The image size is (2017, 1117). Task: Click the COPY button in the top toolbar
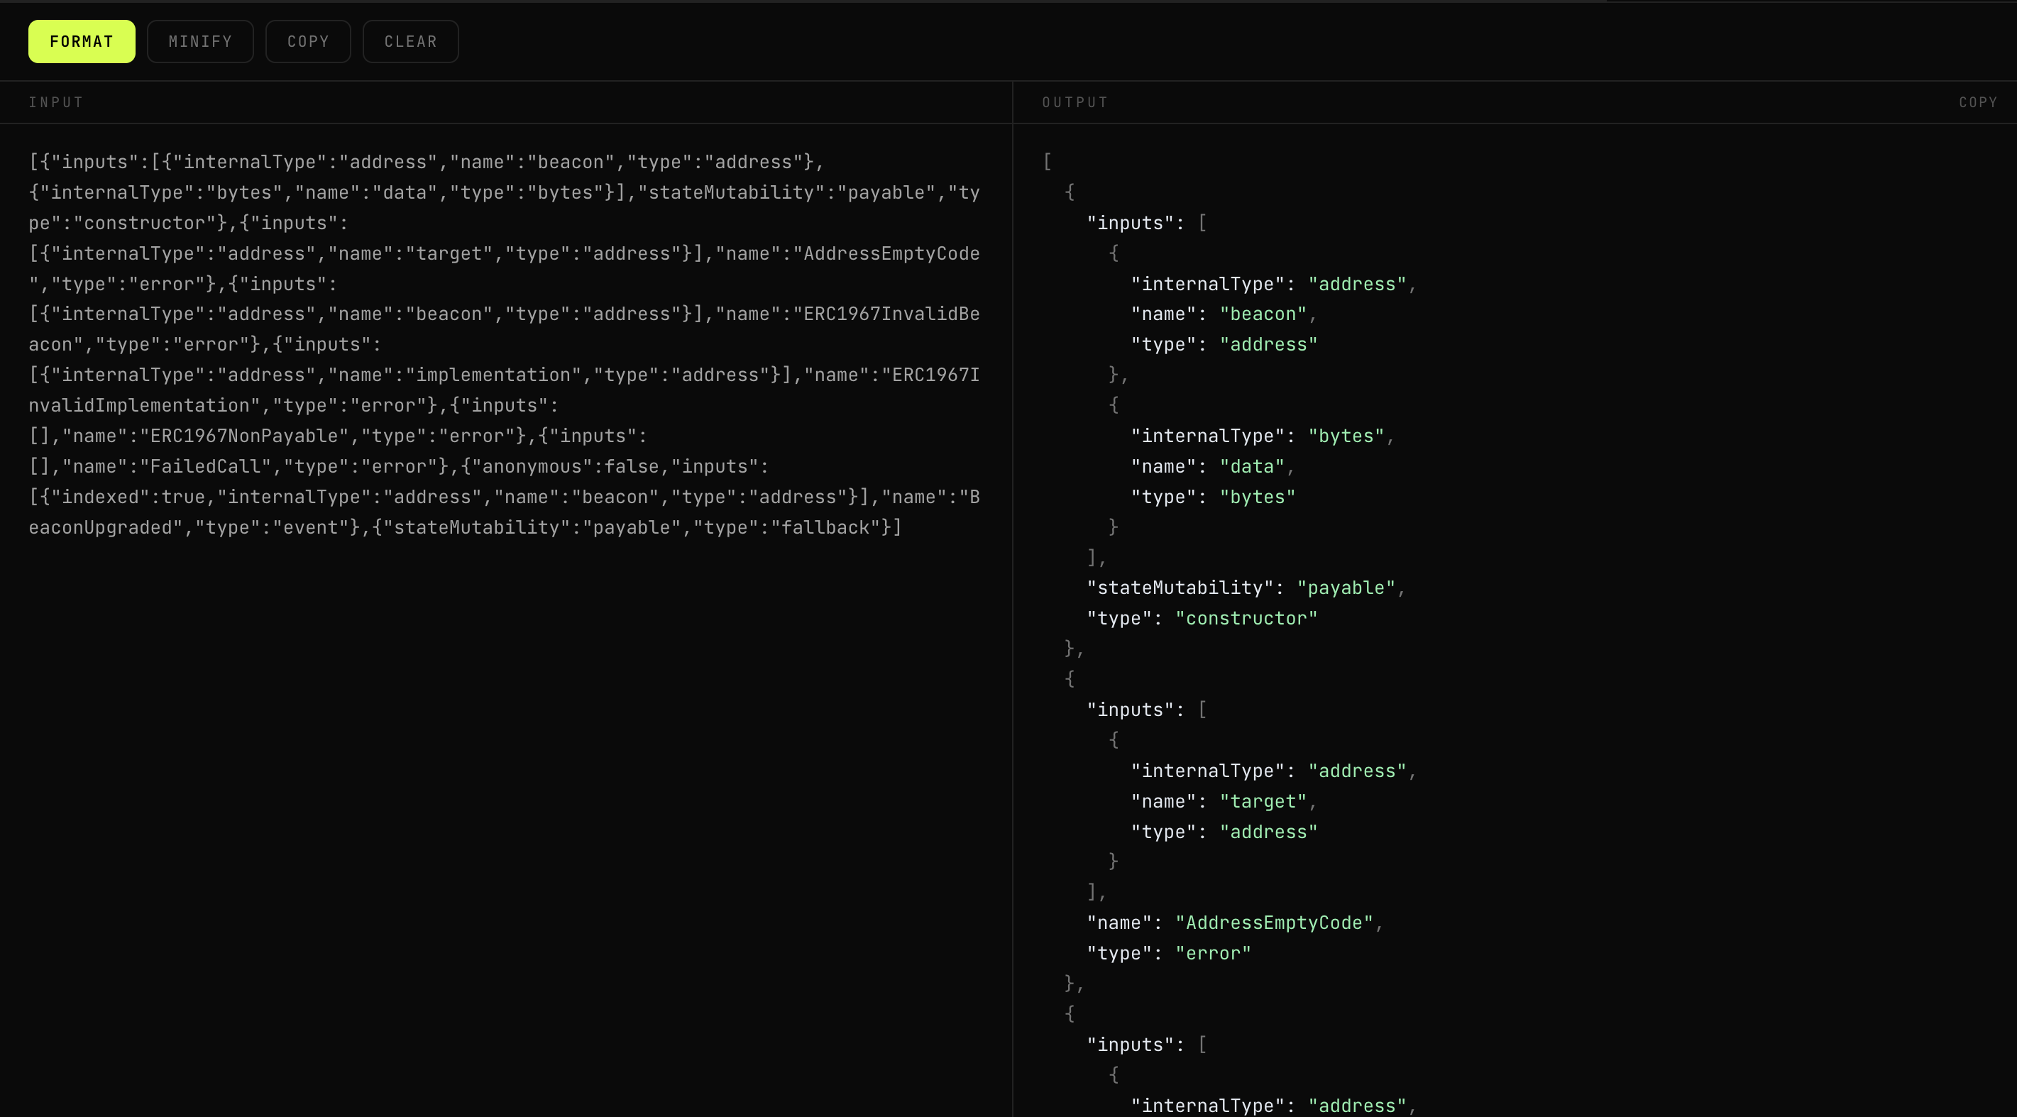point(308,41)
